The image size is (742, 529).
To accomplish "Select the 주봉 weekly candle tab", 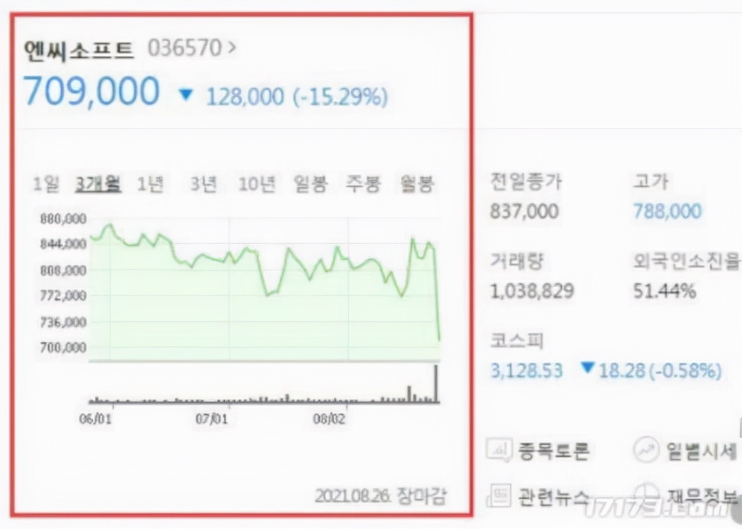I will 364,184.
